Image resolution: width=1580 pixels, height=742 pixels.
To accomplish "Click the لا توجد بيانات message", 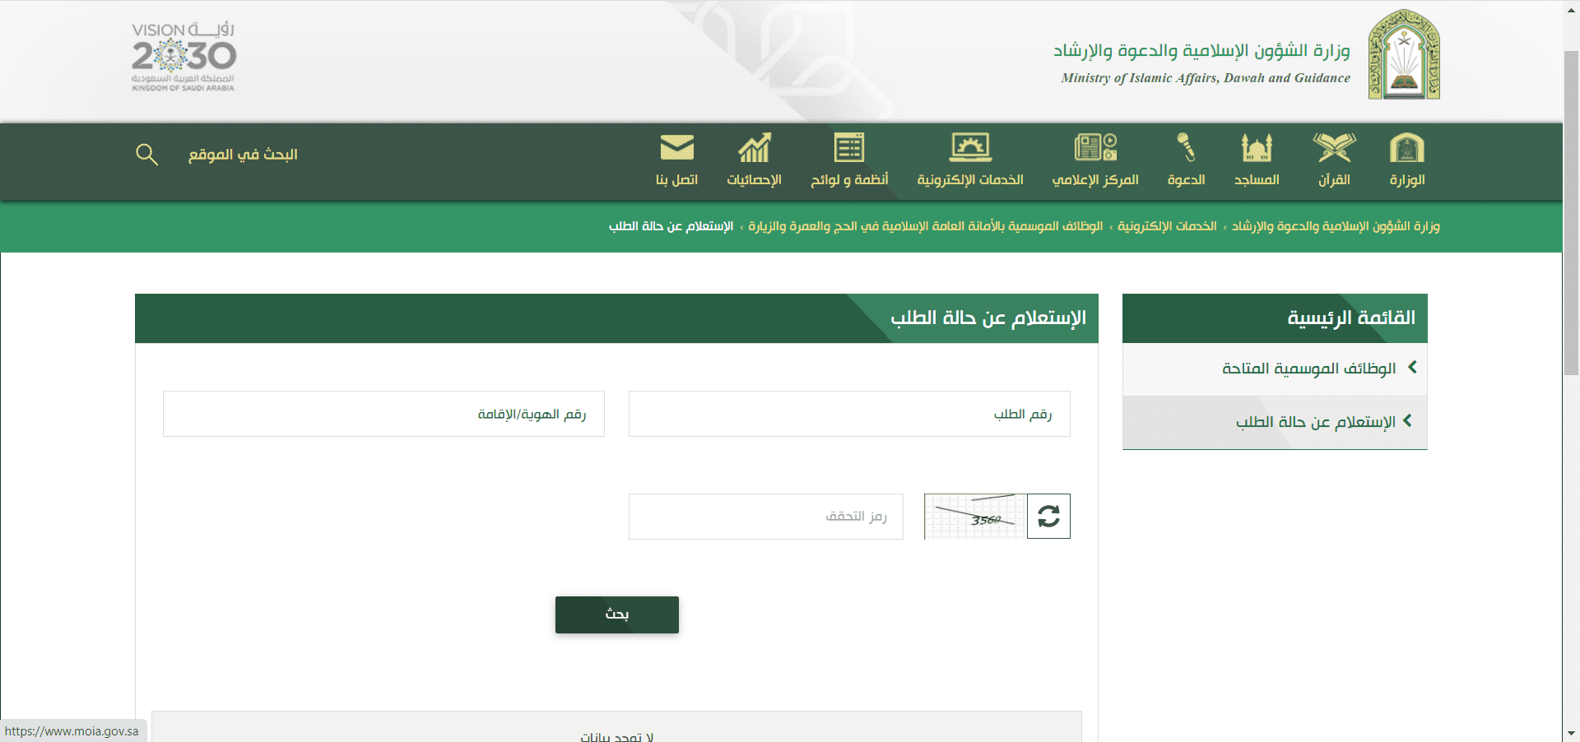I will [x=616, y=736].
